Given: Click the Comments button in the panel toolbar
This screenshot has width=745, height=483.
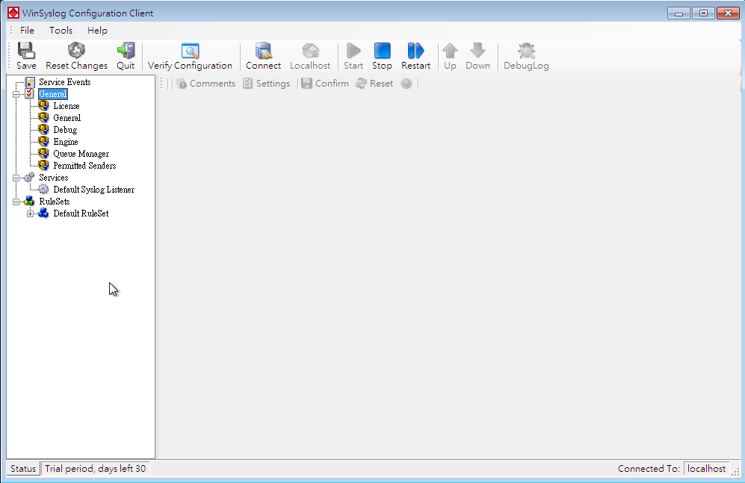Looking at the screenshot, I should 205,84.
